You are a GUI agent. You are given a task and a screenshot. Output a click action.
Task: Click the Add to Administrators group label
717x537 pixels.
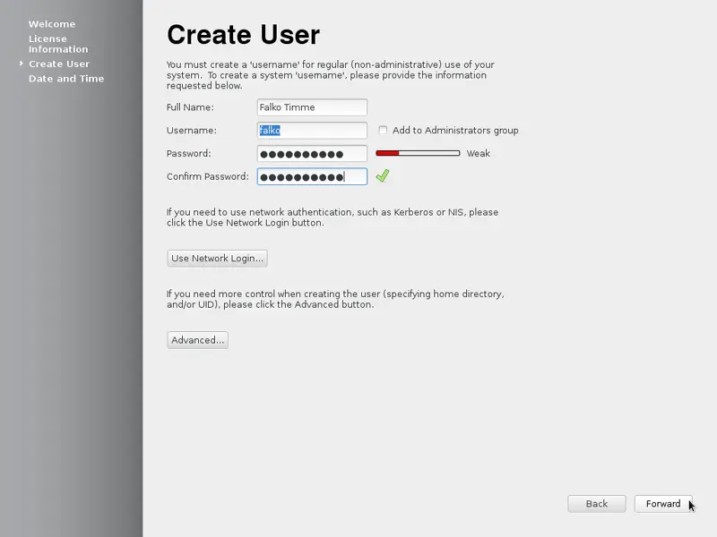tap(455, 131)
